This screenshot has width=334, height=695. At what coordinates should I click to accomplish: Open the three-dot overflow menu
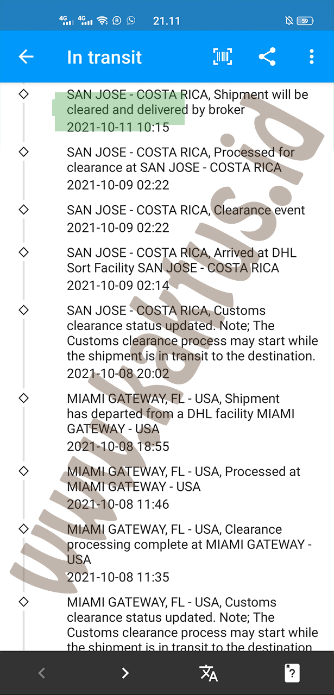311,57
